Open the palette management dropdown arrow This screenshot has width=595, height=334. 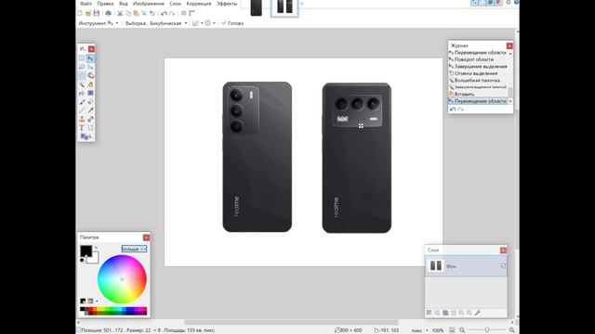97,301
